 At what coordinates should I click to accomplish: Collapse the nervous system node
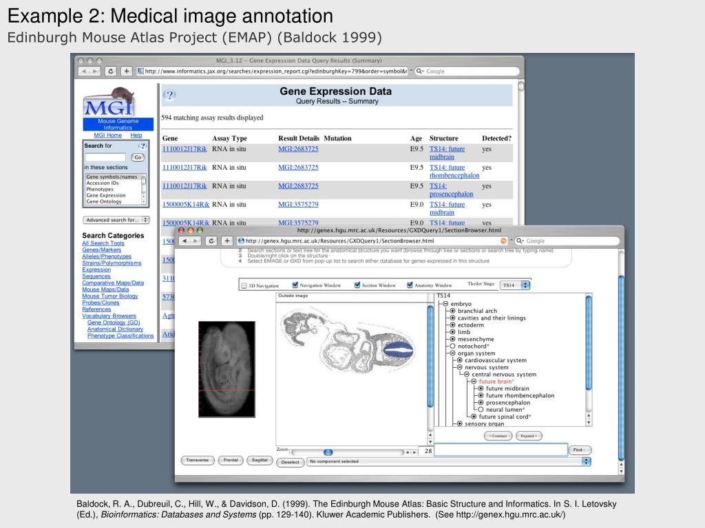click(460, 367)
